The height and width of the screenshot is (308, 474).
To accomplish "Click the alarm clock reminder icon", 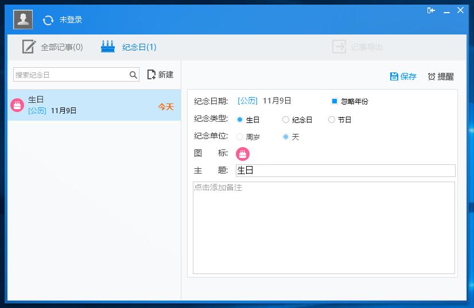I will (x=432, y=76).
